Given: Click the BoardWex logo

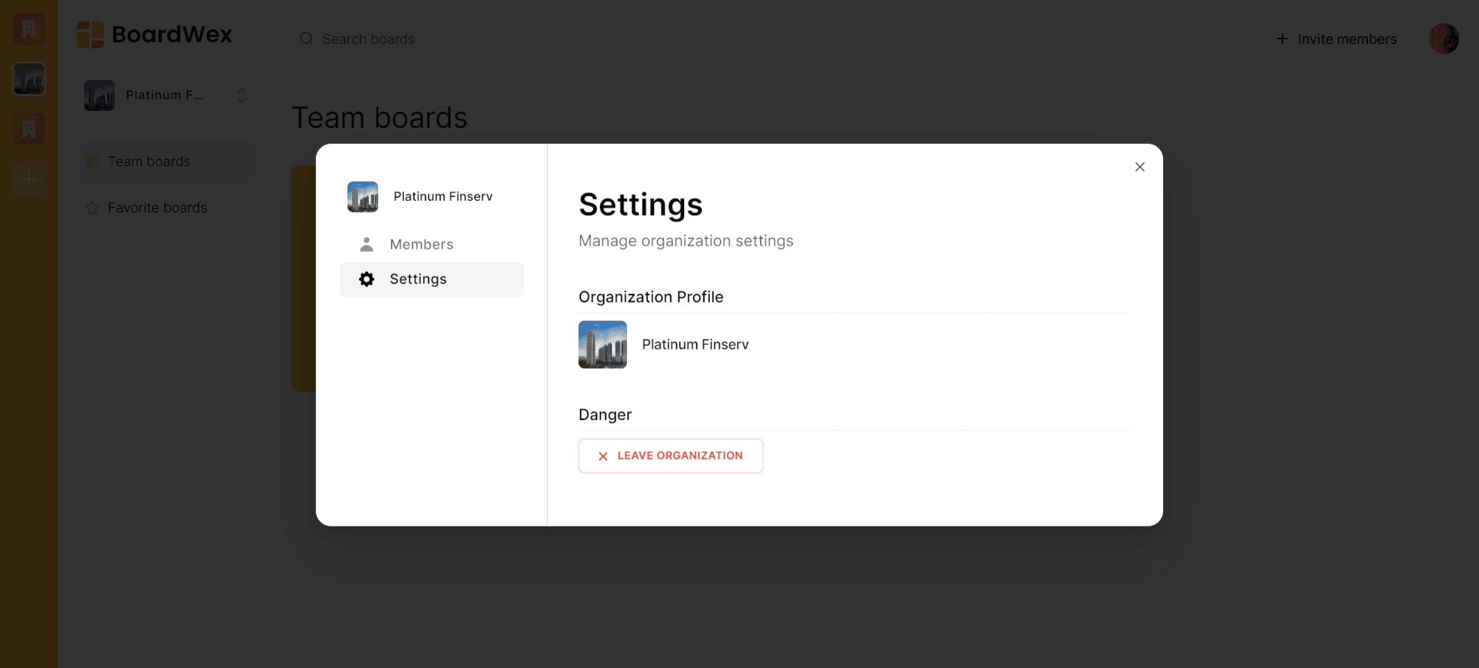Looking at the screenshot, I should click(x=154, y=35).
